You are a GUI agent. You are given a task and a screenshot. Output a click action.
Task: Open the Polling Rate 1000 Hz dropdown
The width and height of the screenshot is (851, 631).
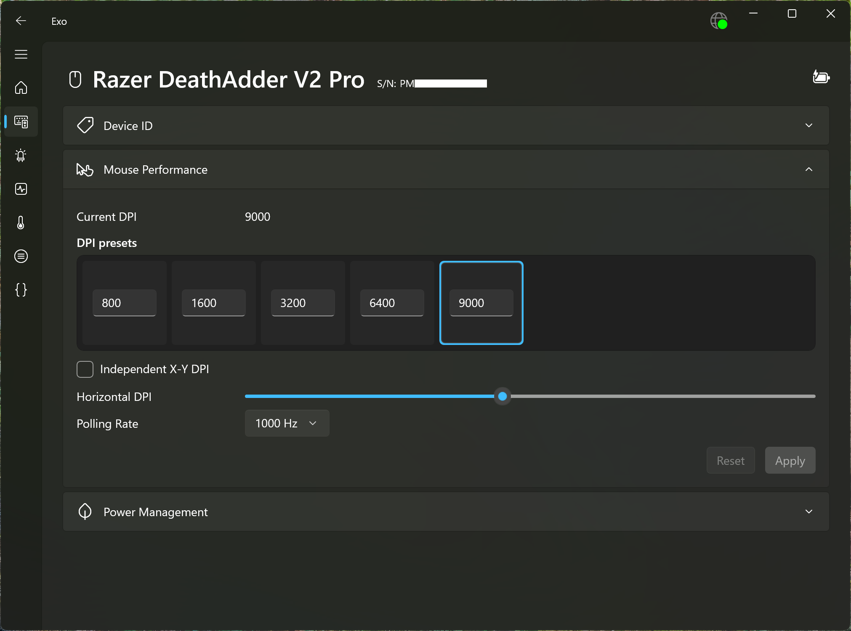pos(287,423)
